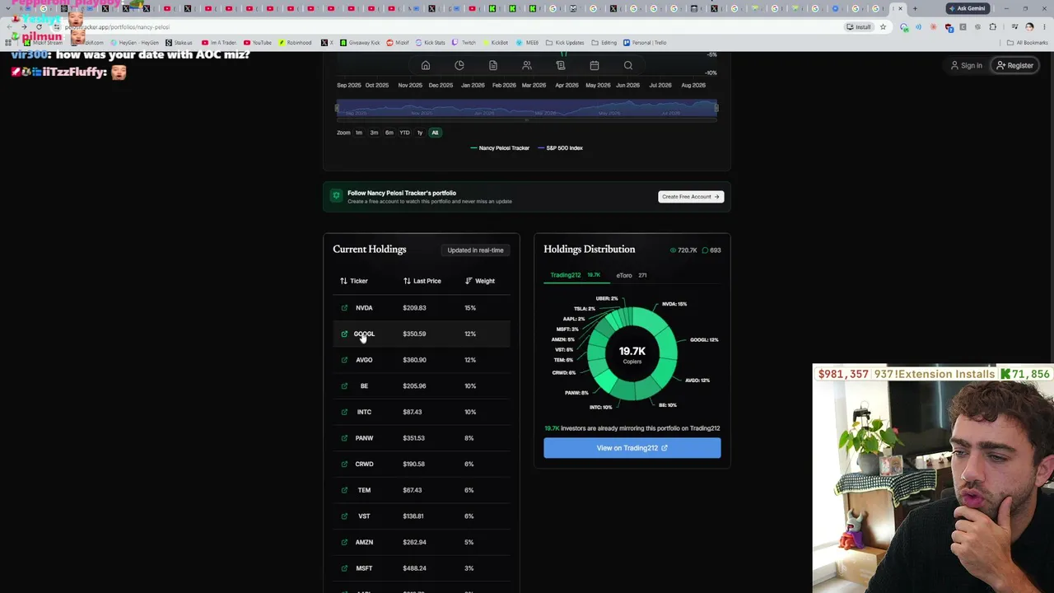
Task: Set chart zoom to YTD
Action: 404,133
